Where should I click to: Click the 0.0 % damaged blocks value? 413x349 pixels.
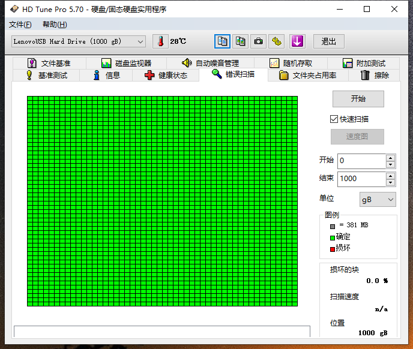(x=377, y=281)
